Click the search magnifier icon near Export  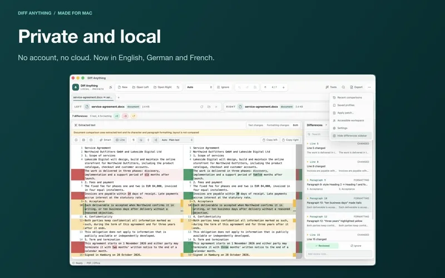coord(343,87)
